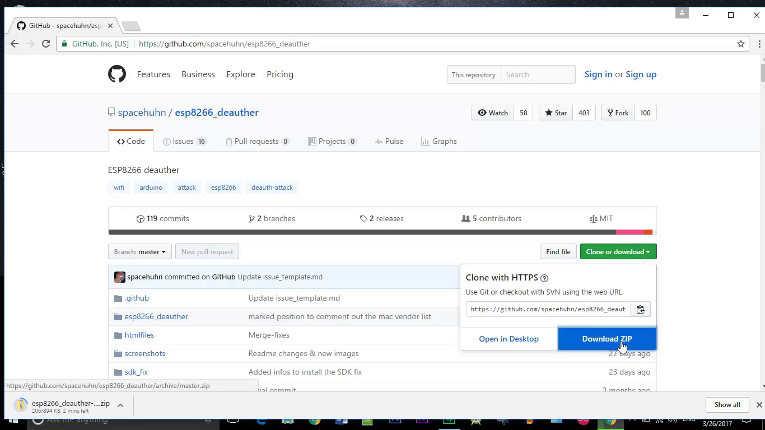
Task: Click the folder icon beside sdk_fix
Action: click(118, 372)
